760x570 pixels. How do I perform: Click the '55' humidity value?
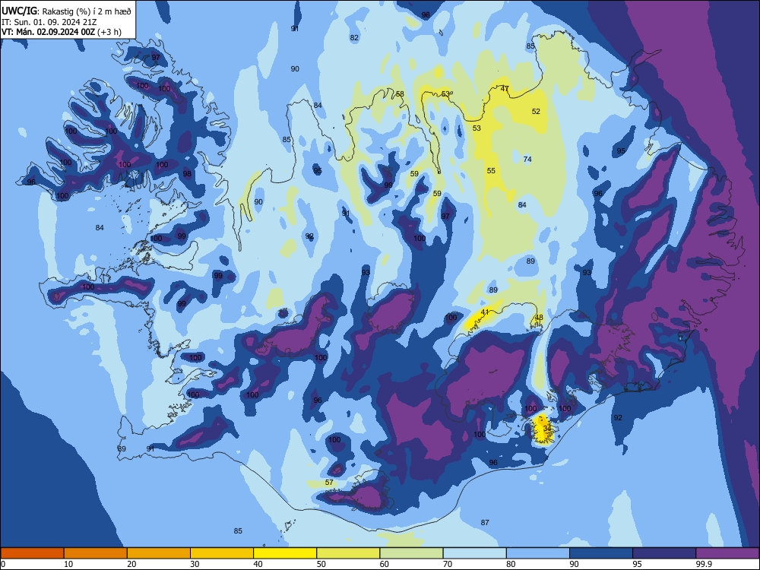point(491,170)
